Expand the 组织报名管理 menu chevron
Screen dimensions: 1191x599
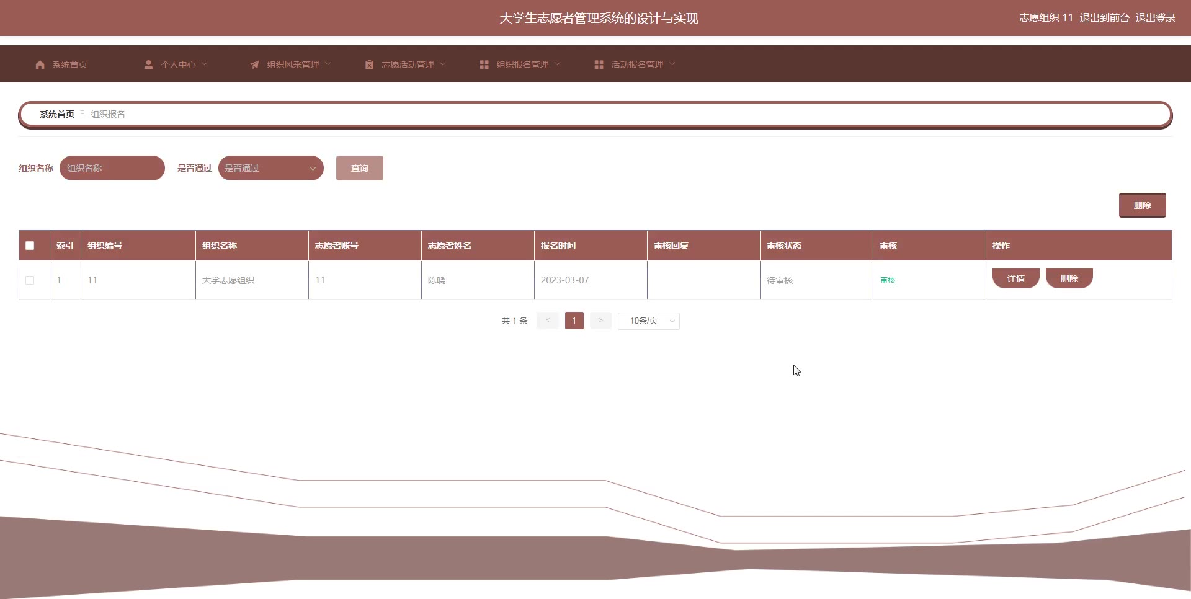tap(558, 64)
